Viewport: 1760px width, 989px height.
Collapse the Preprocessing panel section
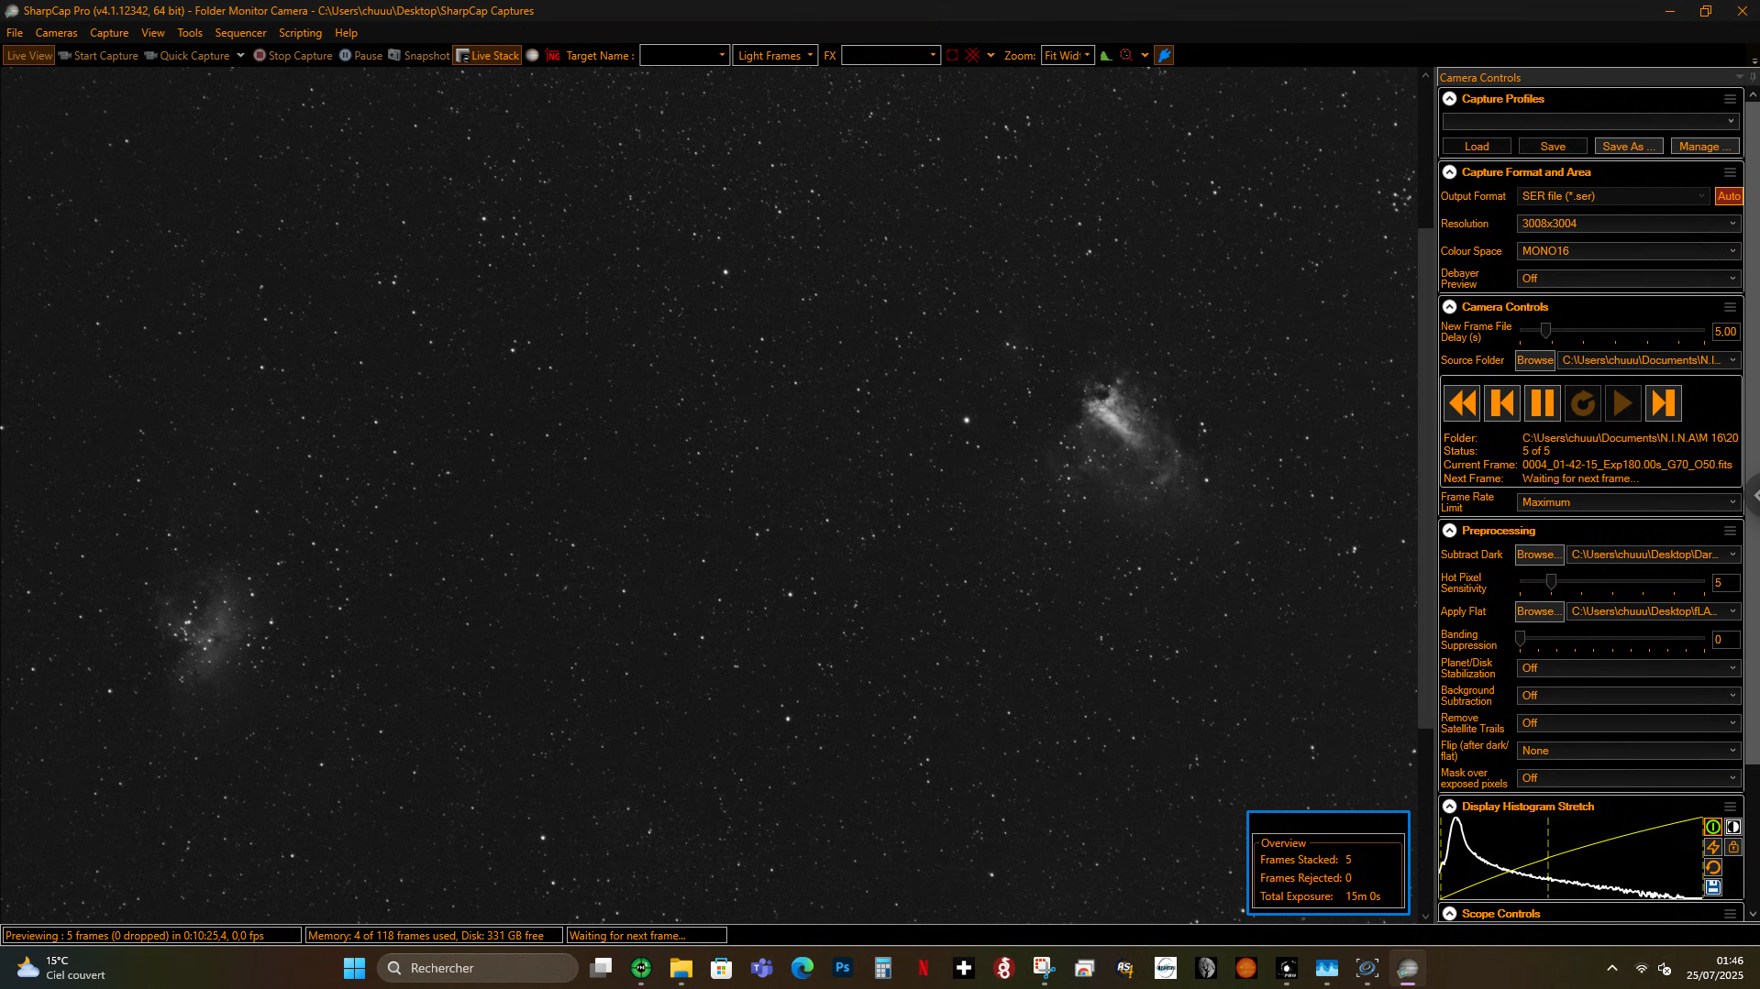(1449, 531)
